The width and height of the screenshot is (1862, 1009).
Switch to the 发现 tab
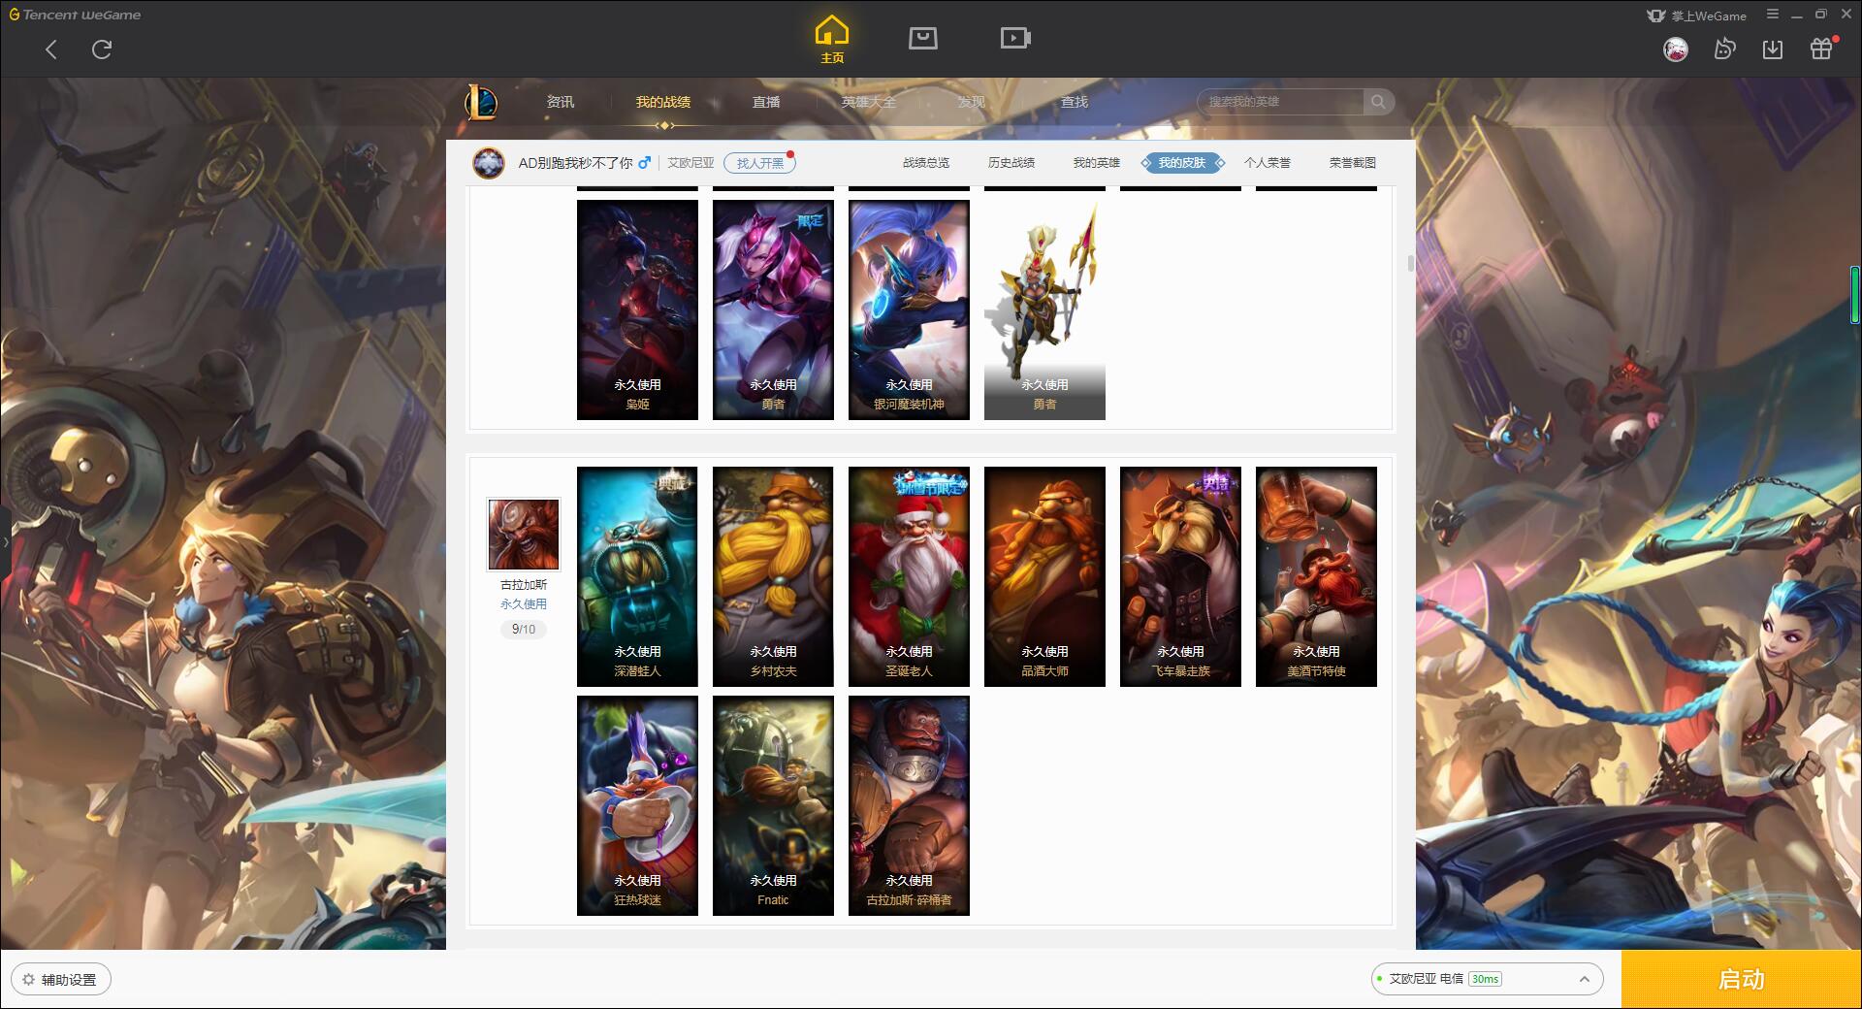972,102
